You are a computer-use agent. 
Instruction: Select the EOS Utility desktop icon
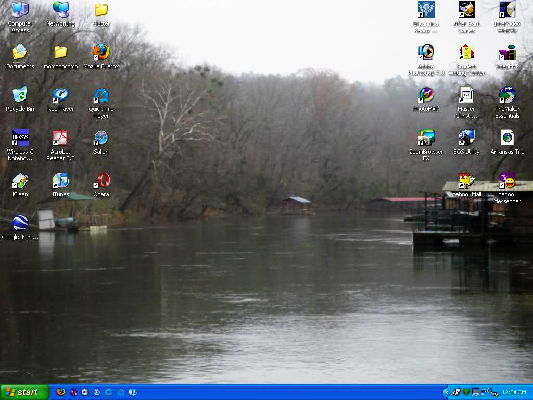tap(466, 138)
